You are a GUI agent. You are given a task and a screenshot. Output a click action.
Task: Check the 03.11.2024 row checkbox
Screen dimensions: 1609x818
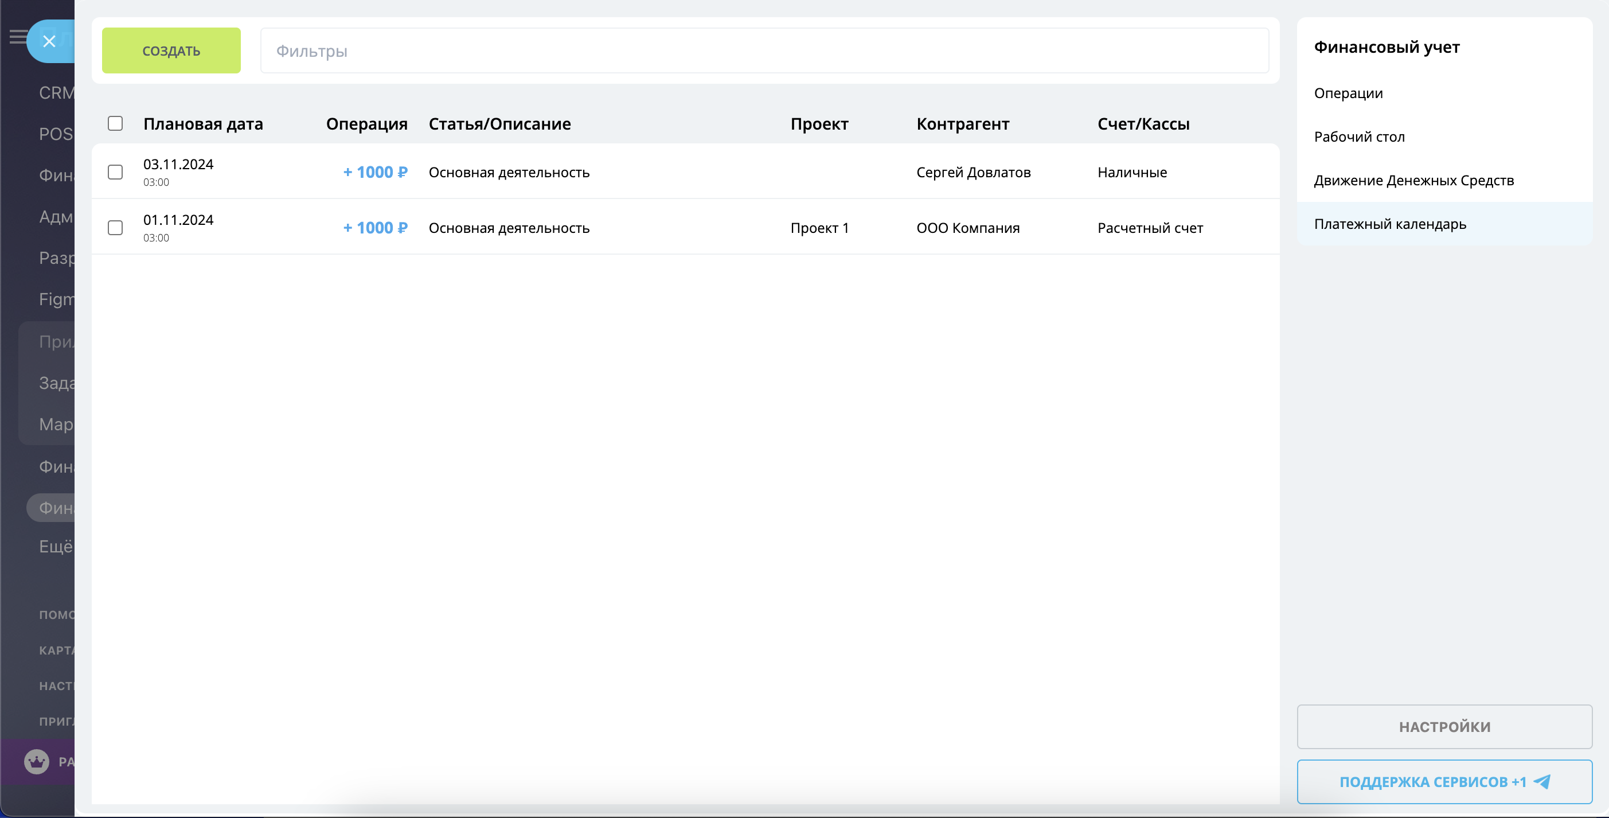point(115,172)
